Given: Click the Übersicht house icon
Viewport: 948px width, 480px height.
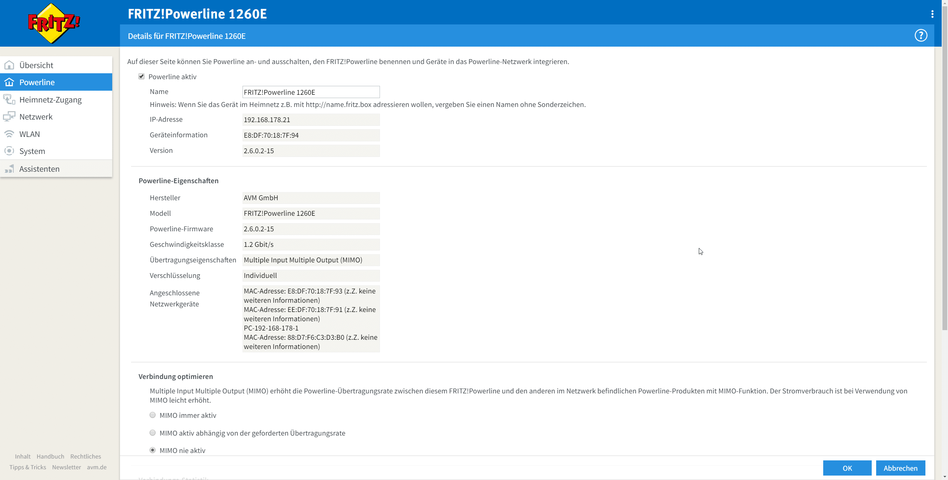Looking at the screenshot, I should coord(9,65).
